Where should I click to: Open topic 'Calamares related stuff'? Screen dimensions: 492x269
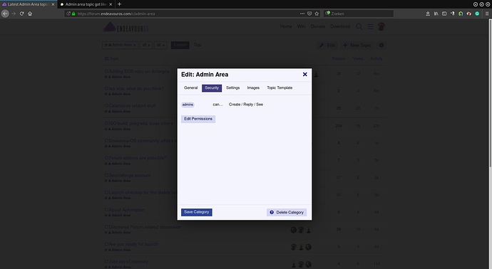point(132,106)
